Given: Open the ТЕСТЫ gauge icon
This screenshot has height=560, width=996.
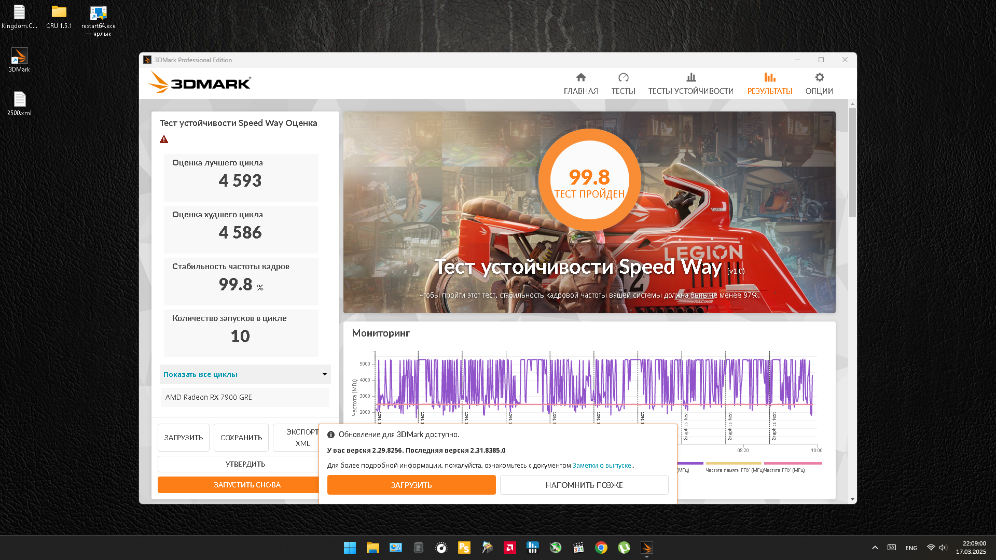Looking at the screenshot, I should click(623, 78).
